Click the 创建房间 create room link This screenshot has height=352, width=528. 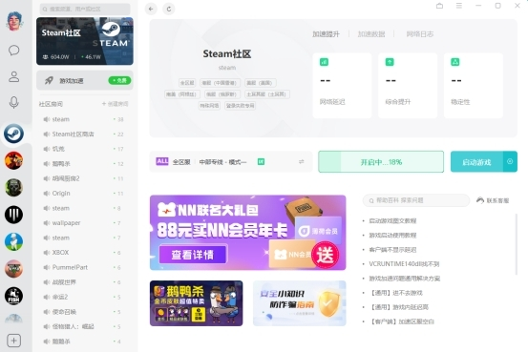click(x=115, y=104)
